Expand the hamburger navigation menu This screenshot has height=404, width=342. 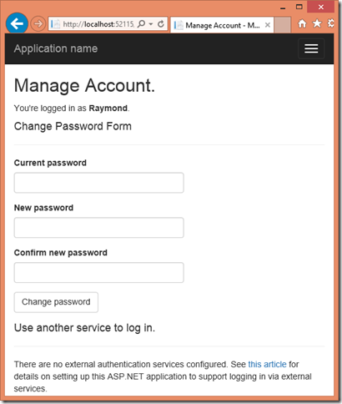311,48
